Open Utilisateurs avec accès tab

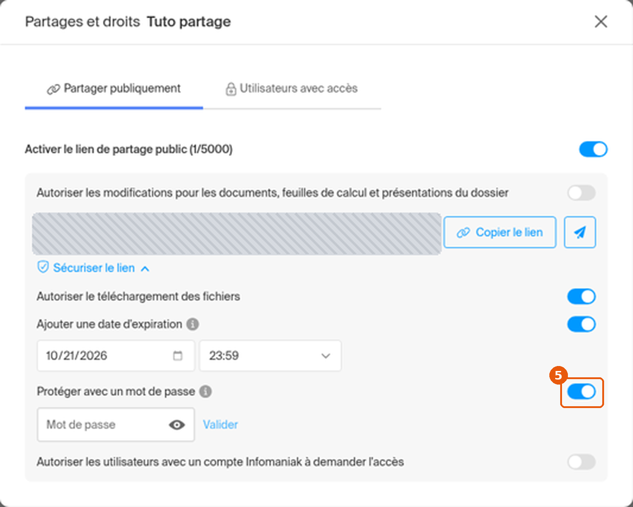click(292, 89)
